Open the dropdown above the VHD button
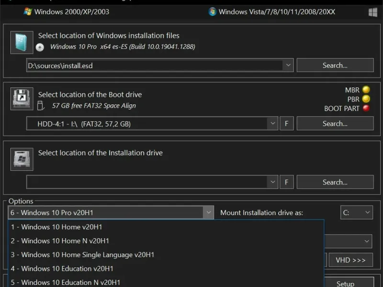This screenshot has height=287, width=383. click(x=367, y=241)
